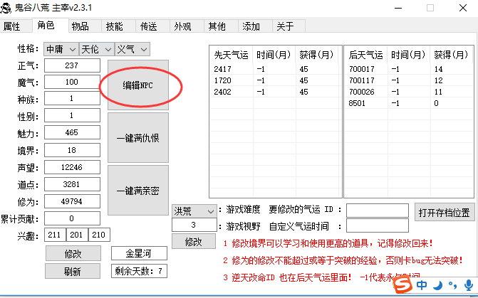Click the Sogou microphone voice input icon
Image resolution: width=478 pixels, height=298 pixels.
(469, 285)
